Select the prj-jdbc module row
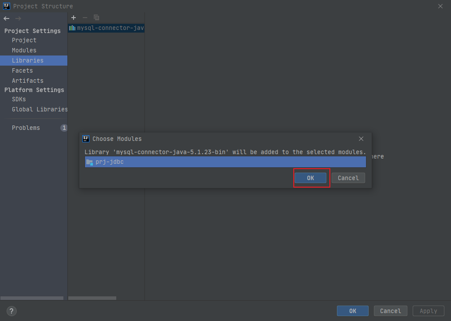The width and height of the screenshot is (451, 321). [225, 162]
